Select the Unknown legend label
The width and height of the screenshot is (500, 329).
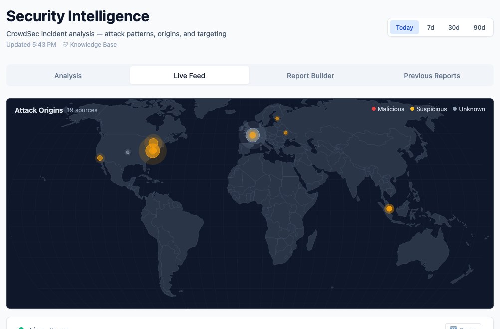(x=472, y=109)
